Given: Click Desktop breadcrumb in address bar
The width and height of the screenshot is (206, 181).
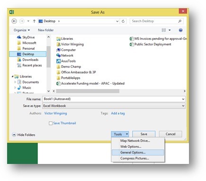Looking at the screenshot, I should 49,21.
